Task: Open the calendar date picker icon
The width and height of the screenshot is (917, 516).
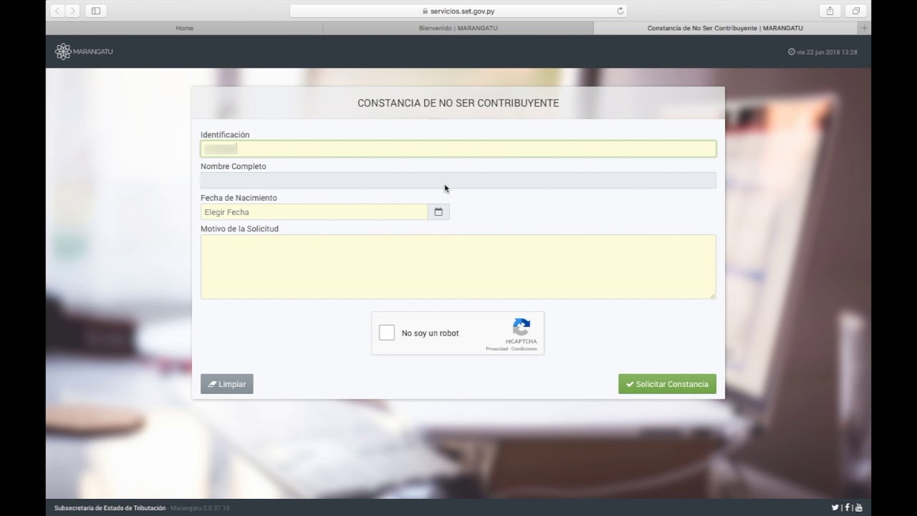Action: coord(438,212)
